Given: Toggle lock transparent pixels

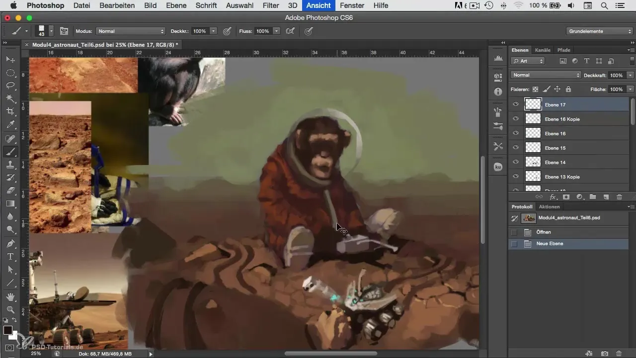Looking at the screenshot, I should 535,89.
